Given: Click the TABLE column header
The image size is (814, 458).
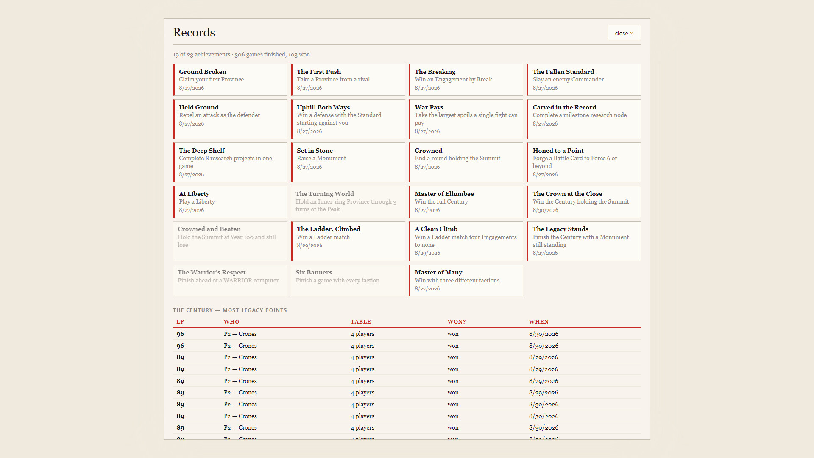Looking at the screenshot, I should [361, 322].
